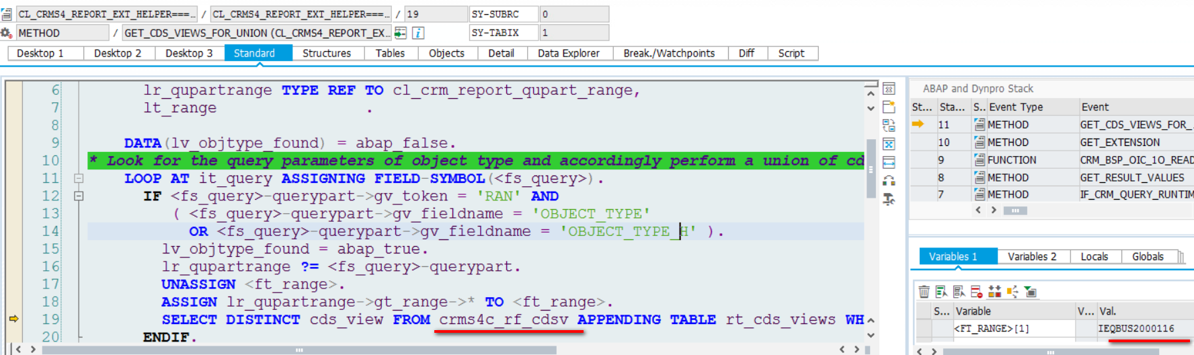Switch to the Tables tab
This screenshot has width=1194, height=355.
[391, 53]
